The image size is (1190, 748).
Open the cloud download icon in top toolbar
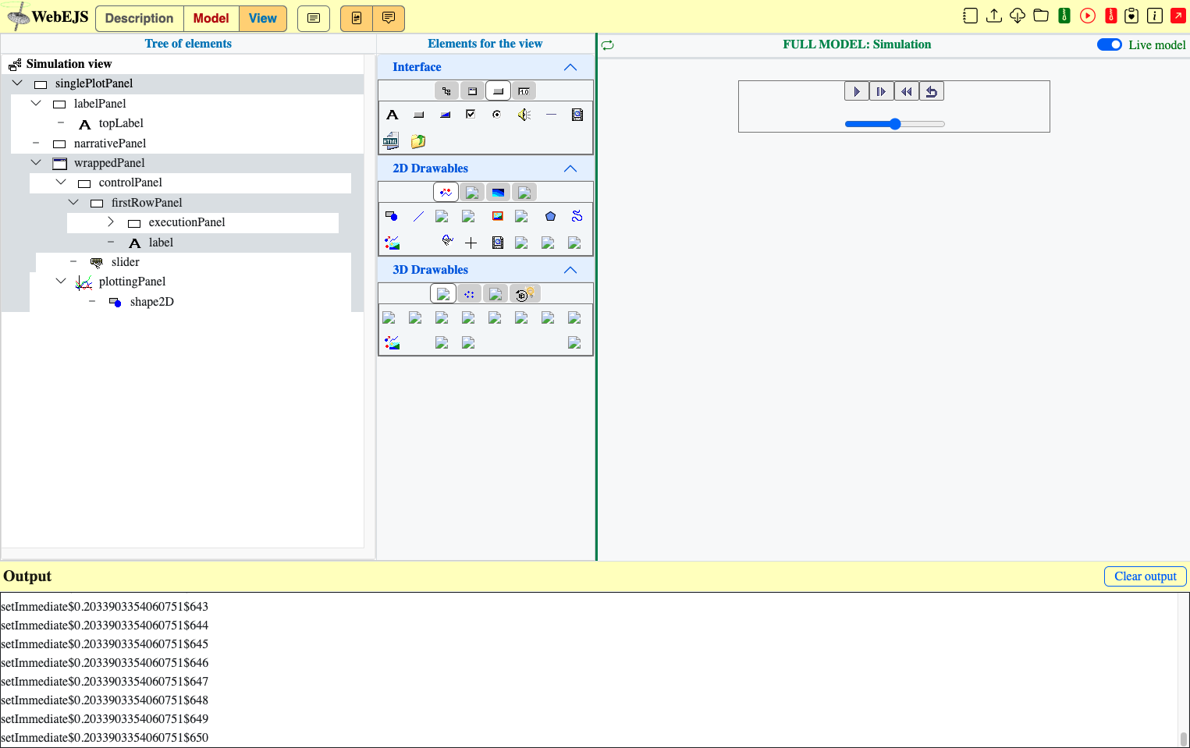click(1018, 16)
